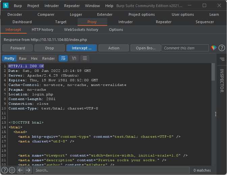Click the bottom-left help circle icon
Viewport: 227px width, 175px height.
(4, 170)
